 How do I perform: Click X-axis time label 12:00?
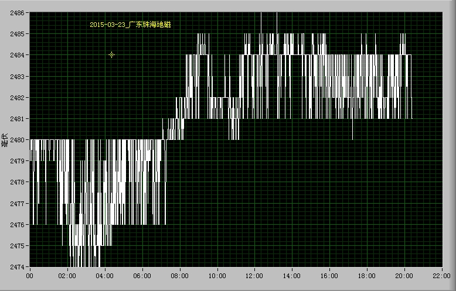pos(254,276)
